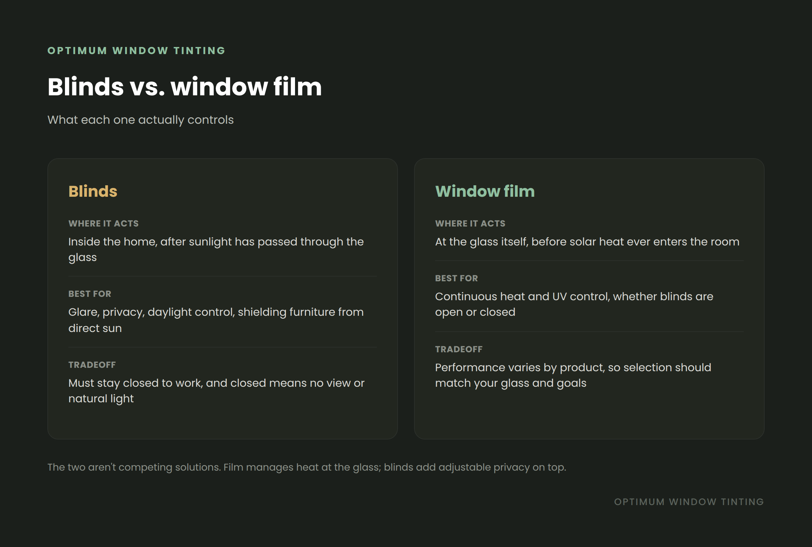The width and height of the screenshot is (812, 547).
Task: Click 'Continuous heat and UV control' text
Action: point(522,296)
